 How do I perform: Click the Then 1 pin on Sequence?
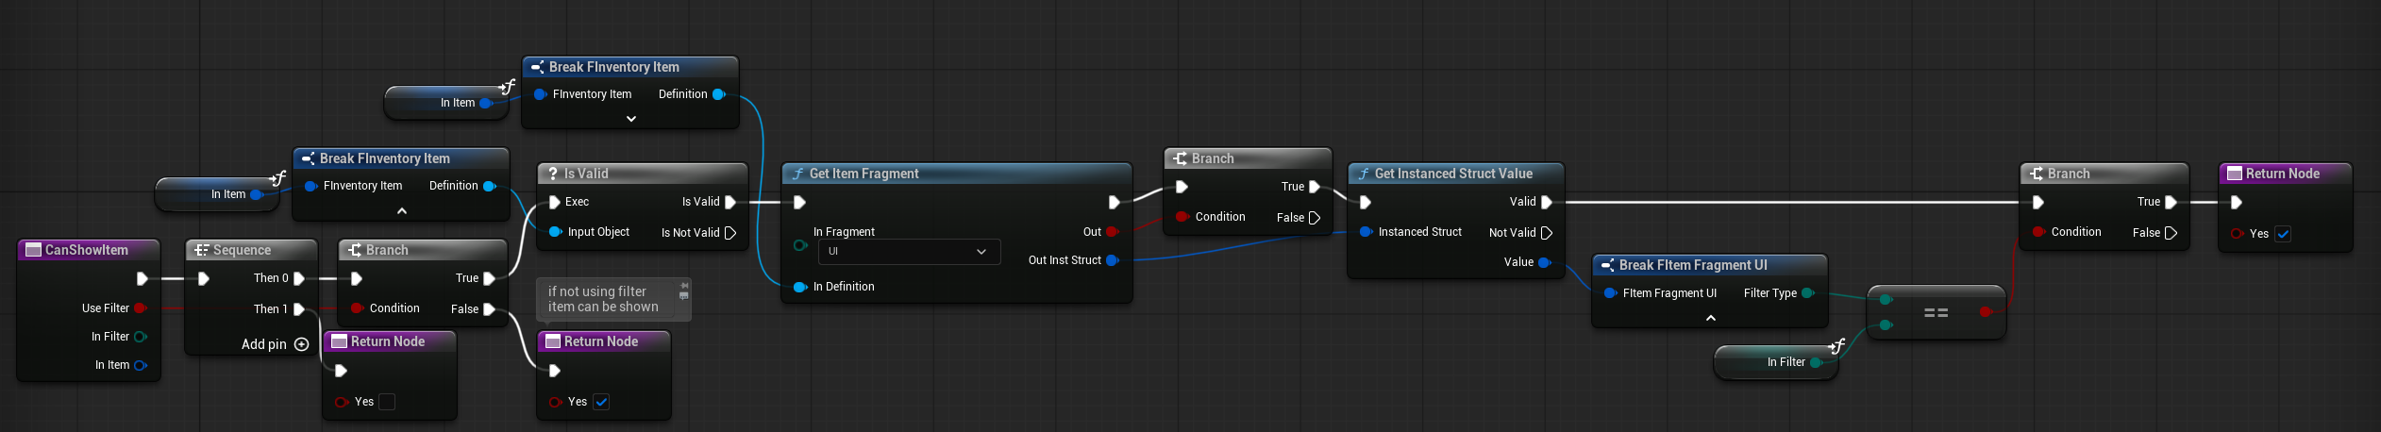coord(299,308)
